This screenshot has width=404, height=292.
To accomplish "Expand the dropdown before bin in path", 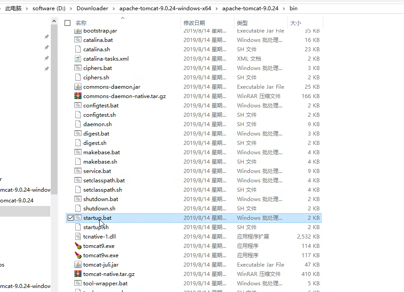I will coord(284,8).
